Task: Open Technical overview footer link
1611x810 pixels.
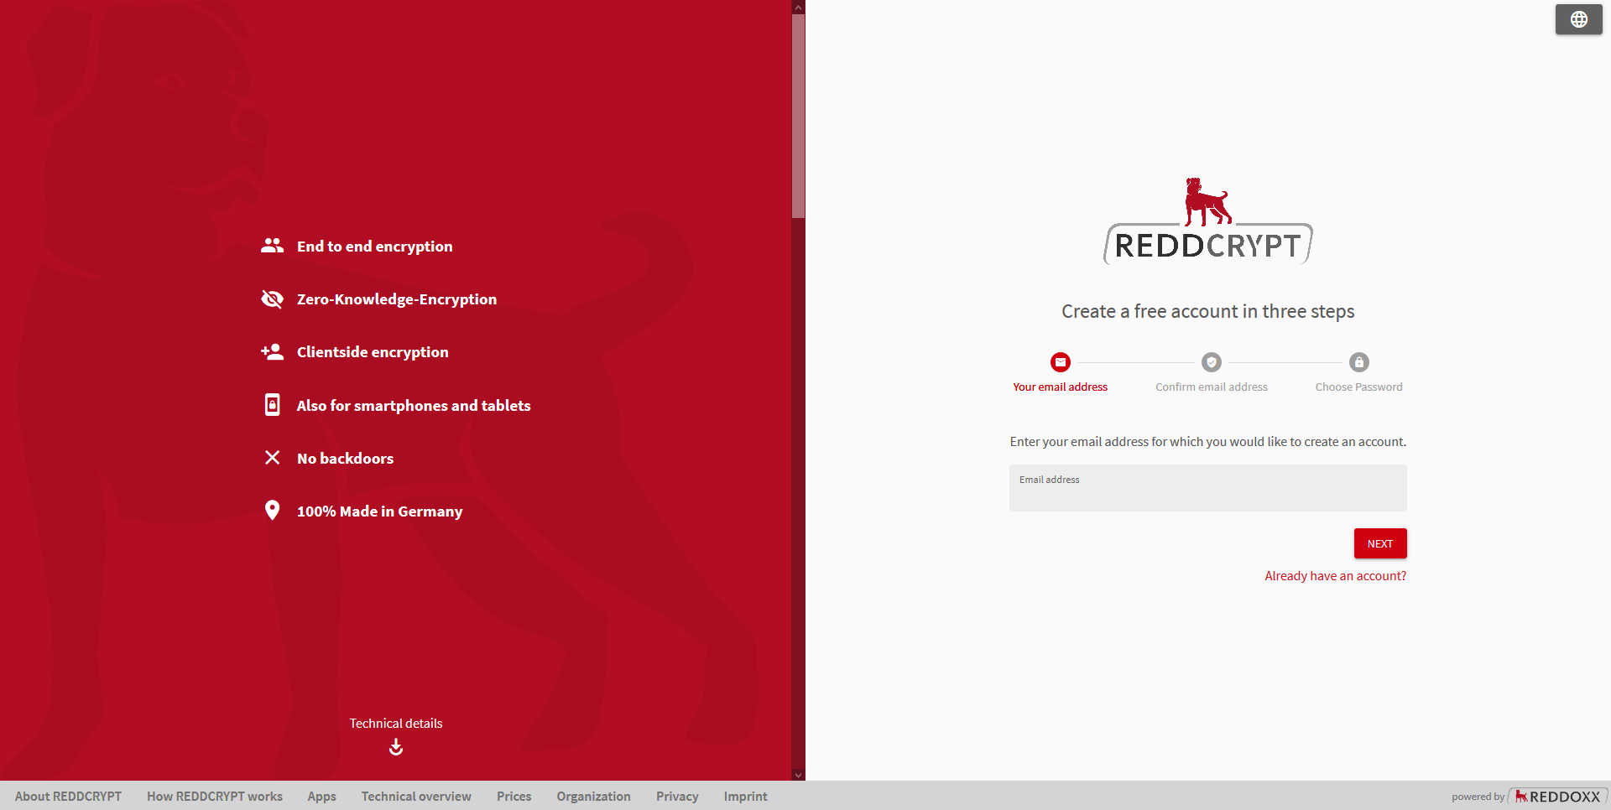Action: [x=416, y=797]
